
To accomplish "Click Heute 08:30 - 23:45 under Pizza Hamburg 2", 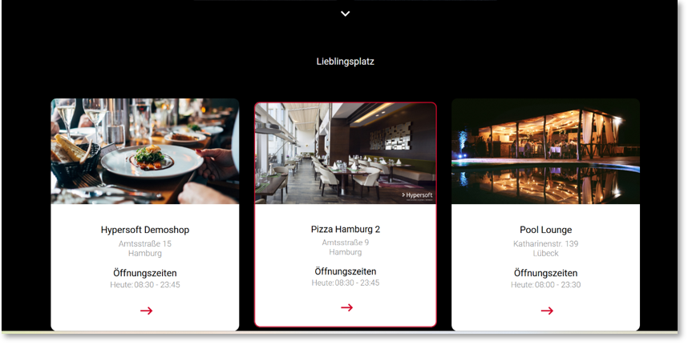I will pos(346,283).
